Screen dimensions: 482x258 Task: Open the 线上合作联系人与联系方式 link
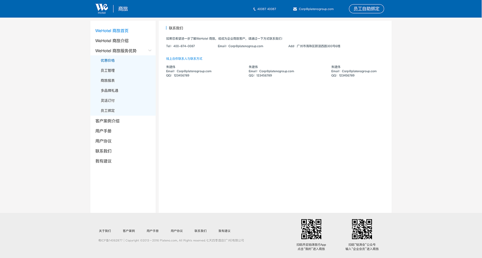pyautogui.click(x=184, y=58)
